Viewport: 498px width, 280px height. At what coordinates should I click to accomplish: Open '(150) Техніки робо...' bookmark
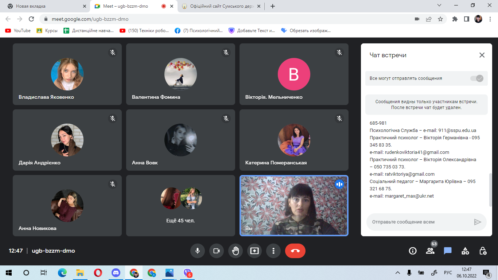coord(144,31)
